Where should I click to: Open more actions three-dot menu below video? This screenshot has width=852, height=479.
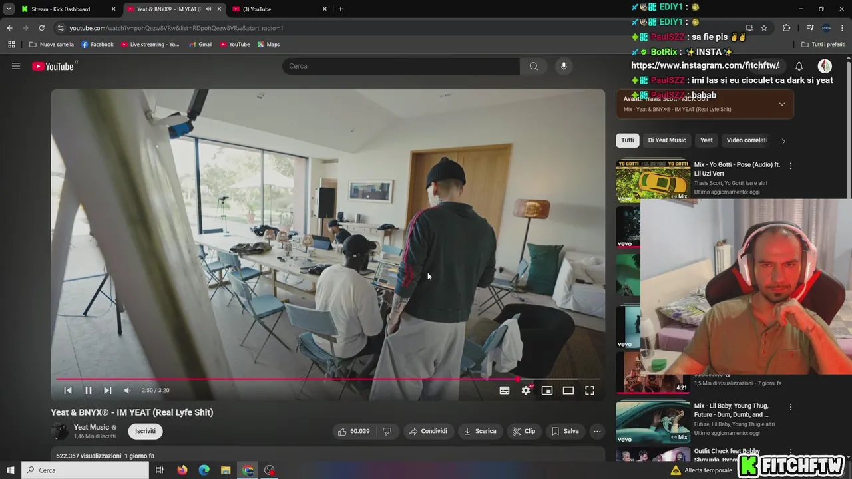coord(597,431)
